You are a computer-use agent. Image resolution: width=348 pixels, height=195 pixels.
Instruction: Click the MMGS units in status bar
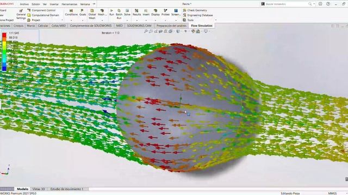click(332, 193)
